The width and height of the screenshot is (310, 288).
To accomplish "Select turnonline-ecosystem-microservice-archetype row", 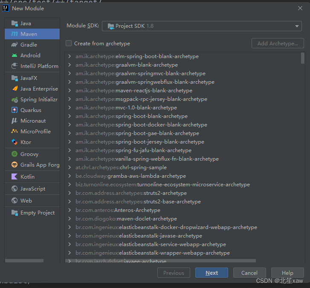I will click(x=185, y=185).
